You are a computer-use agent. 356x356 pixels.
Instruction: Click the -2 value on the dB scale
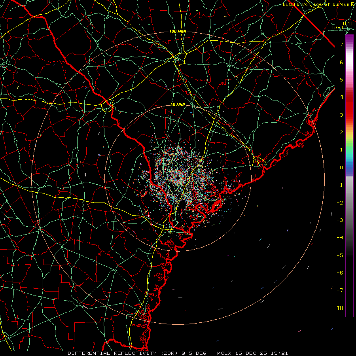pyautogui.click(x=340, y=203)
